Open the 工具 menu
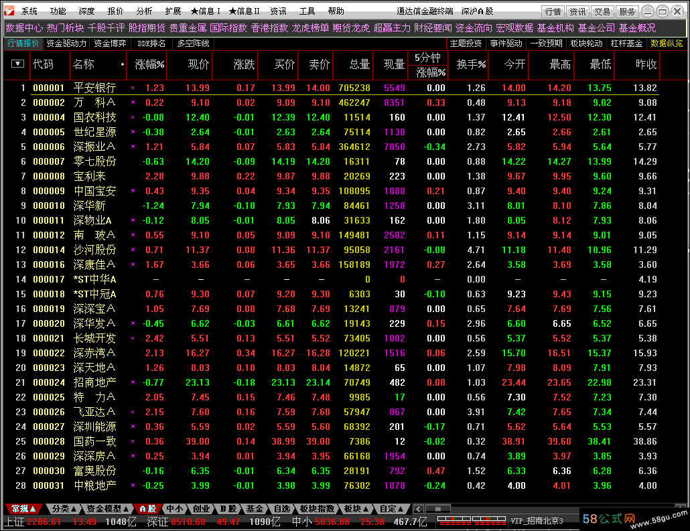The width and height of the screenshot is (690, 531). (307, 11)
